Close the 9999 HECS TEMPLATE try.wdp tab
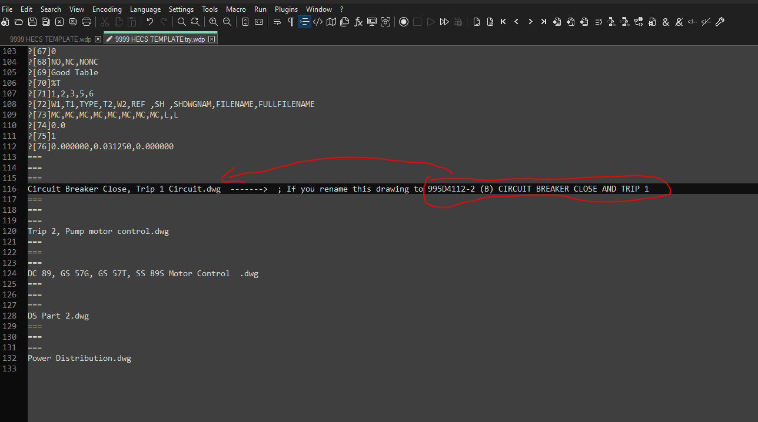 click(x=212, y=39)
